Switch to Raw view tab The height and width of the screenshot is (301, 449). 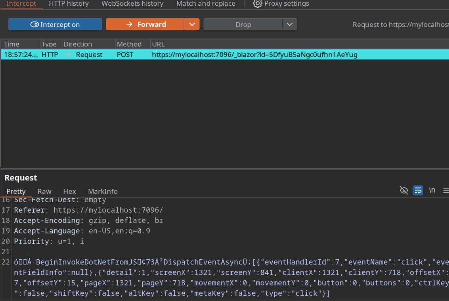pos(44,191)
